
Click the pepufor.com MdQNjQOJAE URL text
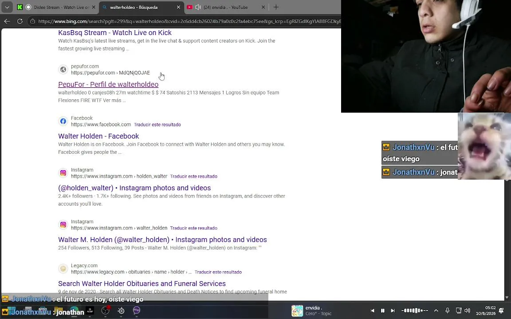click(x=110, y=73)
